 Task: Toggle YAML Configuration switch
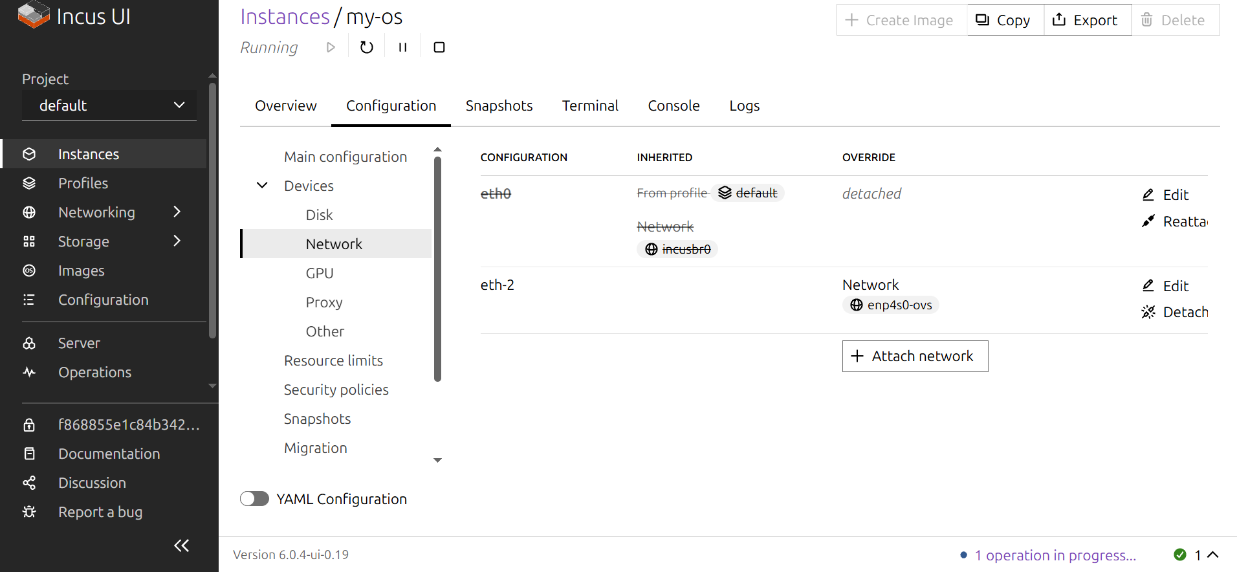click(254, 498)
